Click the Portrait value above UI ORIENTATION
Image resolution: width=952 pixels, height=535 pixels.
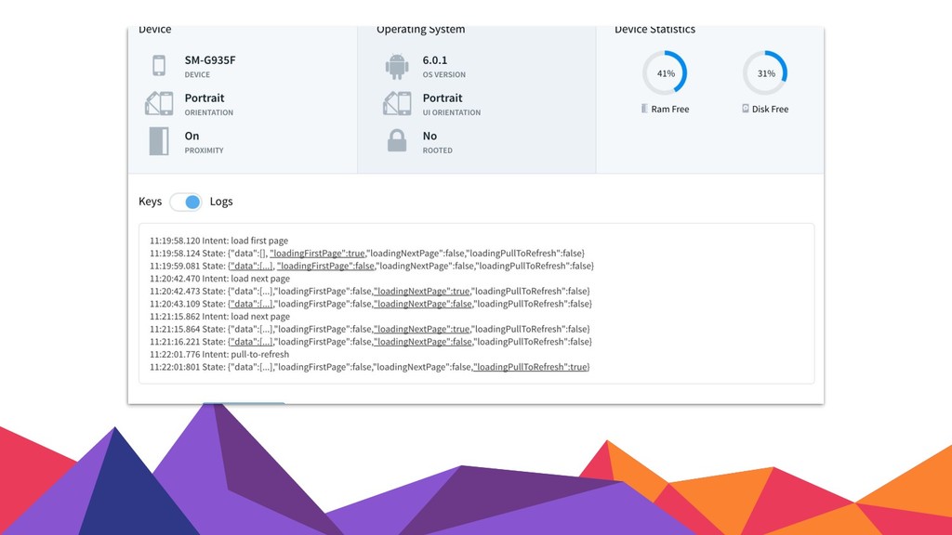click(443, 98)
